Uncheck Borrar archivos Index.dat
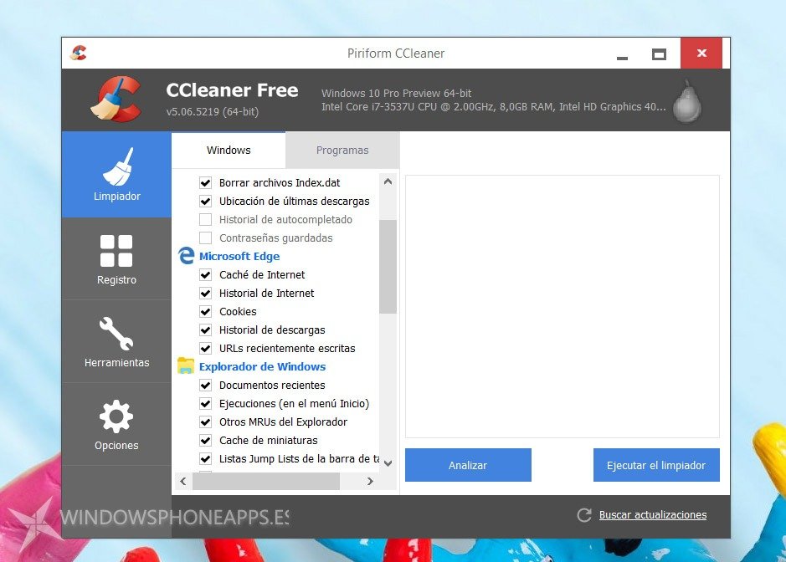786x562 pixels. tap(206, 183)
